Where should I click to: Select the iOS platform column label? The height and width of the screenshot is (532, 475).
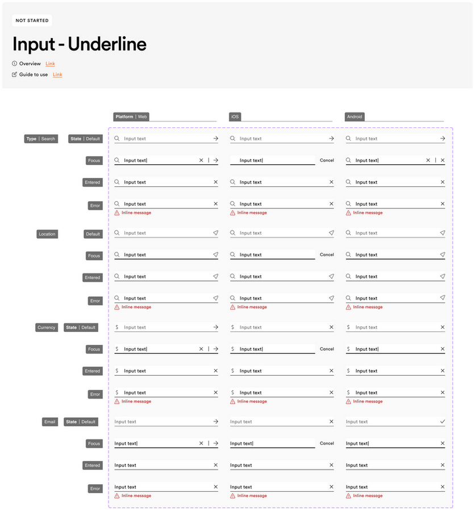[x=235, y=117]
